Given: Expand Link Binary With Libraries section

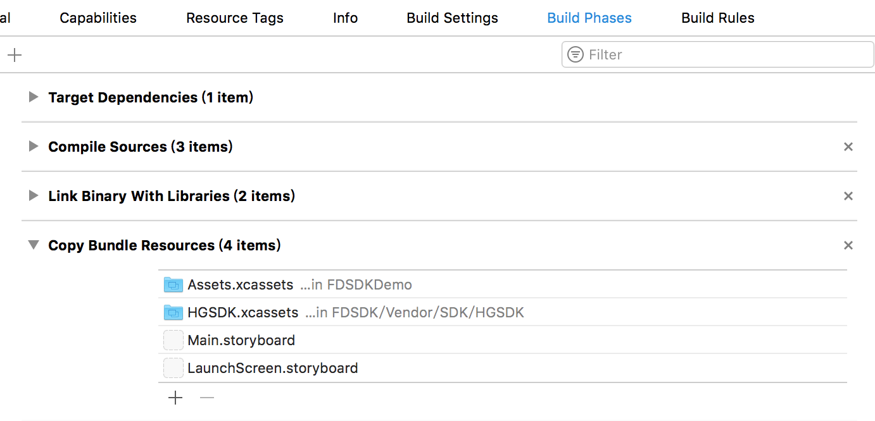Looking at the screenshot, I should tap(34, 196).
